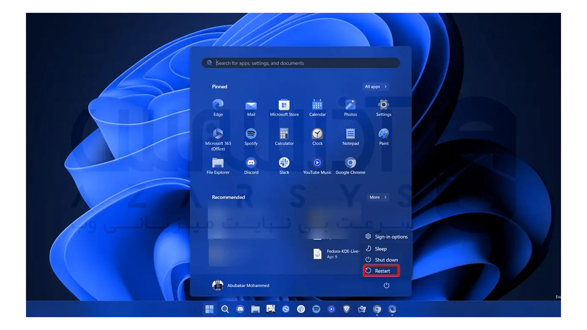Open the Calendar pinned app
Screen dimensions: 587x330
[317, 108]
